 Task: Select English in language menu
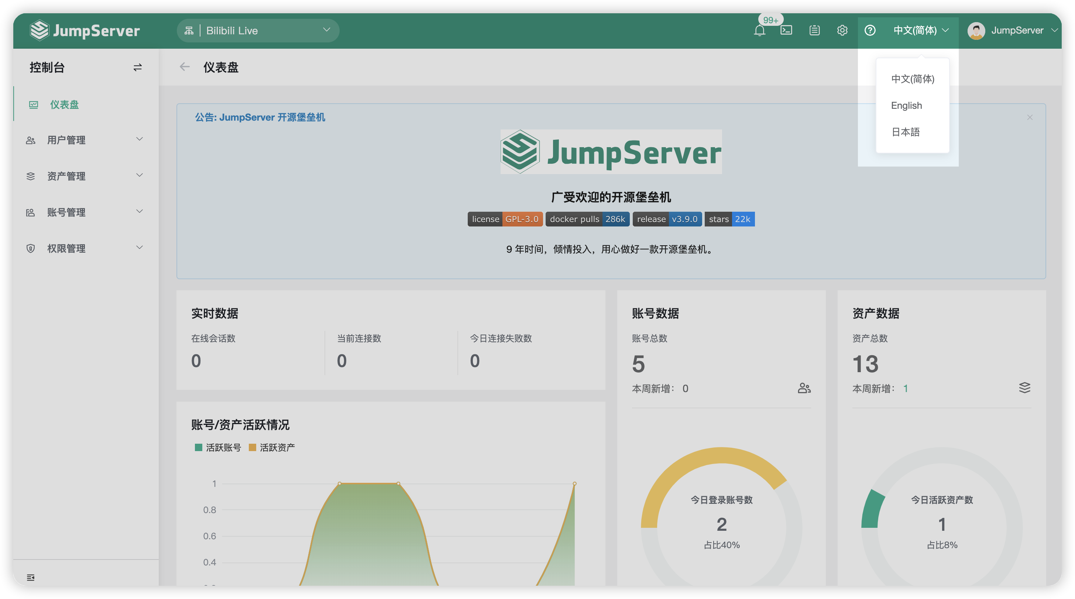tap(912, 105)
